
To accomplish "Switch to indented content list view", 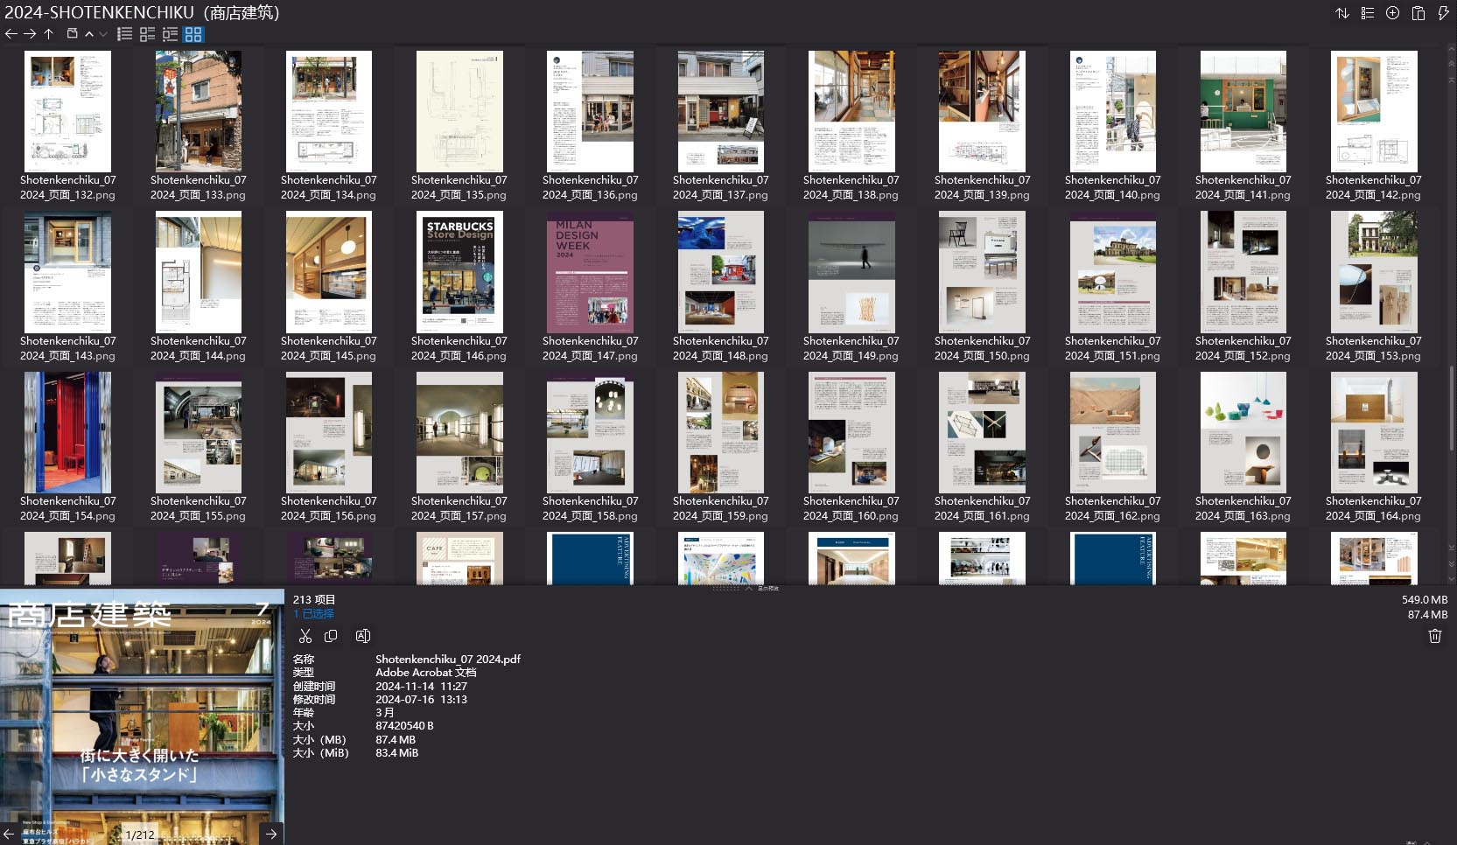I will (x=171, y=34).
